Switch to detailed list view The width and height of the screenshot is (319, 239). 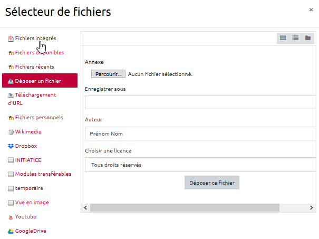(296, 38)
